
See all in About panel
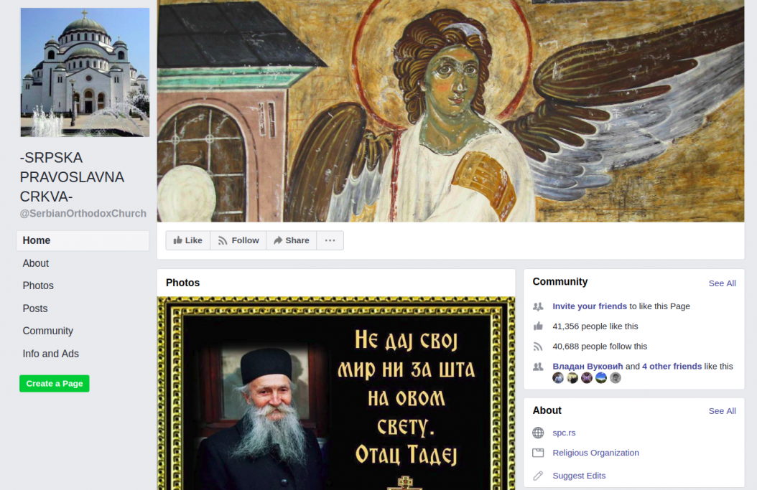723,411
